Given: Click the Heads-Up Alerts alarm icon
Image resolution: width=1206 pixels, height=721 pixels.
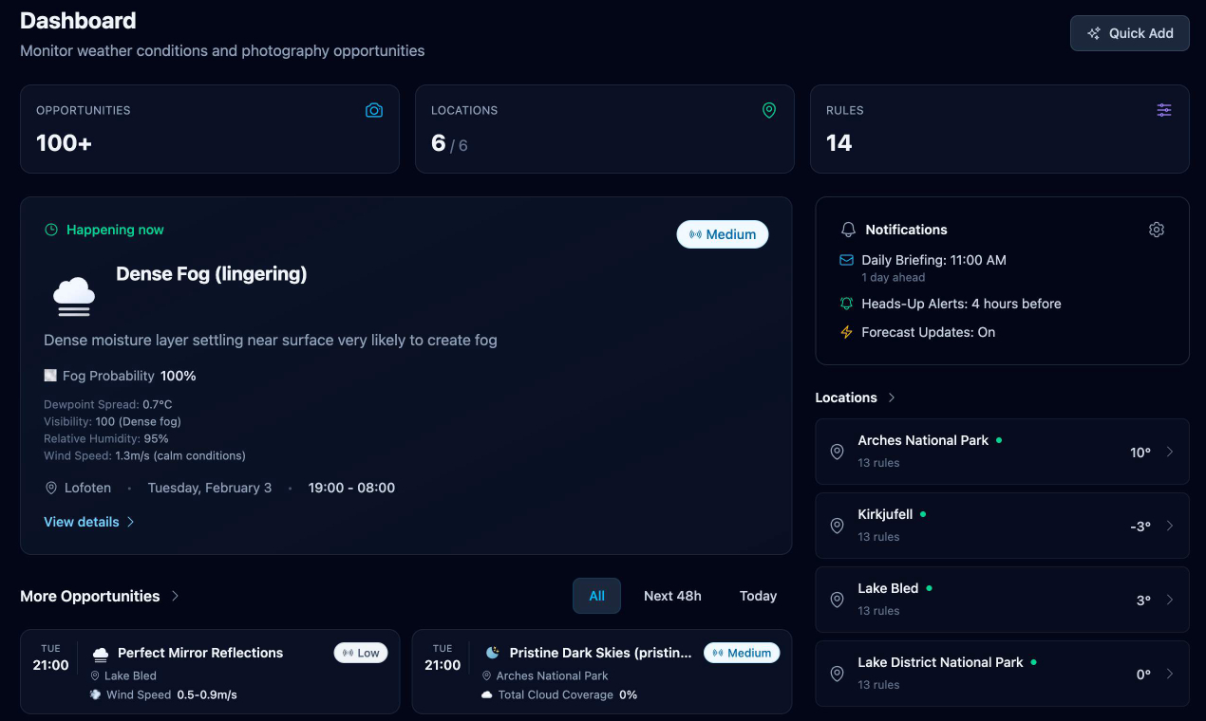Looking at the screenshot, I should [x=846, y=304].
